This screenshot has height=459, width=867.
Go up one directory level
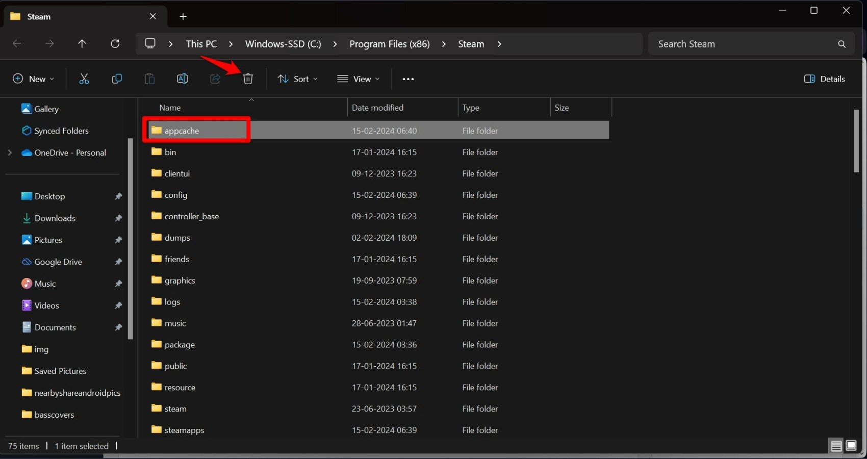tap(82, 44)
